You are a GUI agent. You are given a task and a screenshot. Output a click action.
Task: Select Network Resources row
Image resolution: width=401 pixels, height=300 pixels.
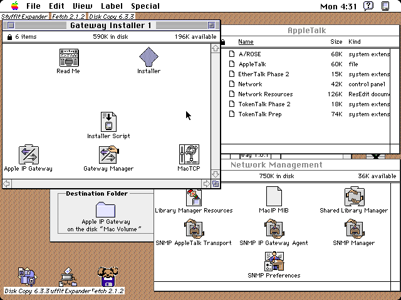click(x=309, y=94)
